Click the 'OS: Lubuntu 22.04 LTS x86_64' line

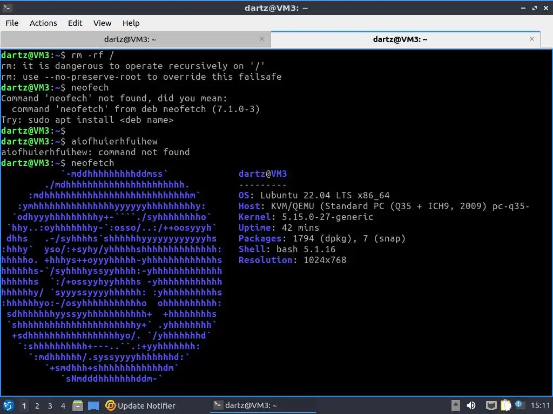[314, 195]
